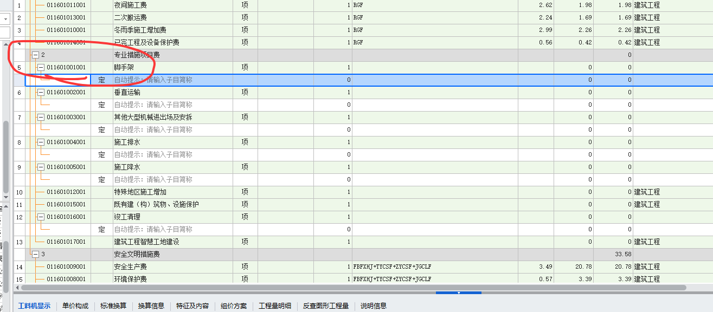Collapse the 垂直运输 item 011601002001

[x=41, y=92]
